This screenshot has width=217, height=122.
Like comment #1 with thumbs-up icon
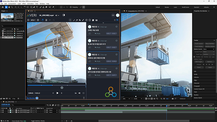90,34
